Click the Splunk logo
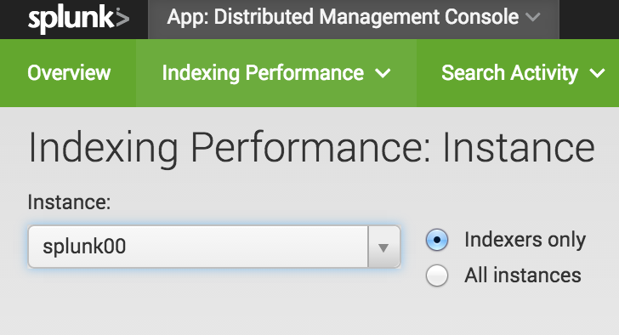The height and width of the screenshot is (335, 619). pyautogui.click(x=78, y=19)
